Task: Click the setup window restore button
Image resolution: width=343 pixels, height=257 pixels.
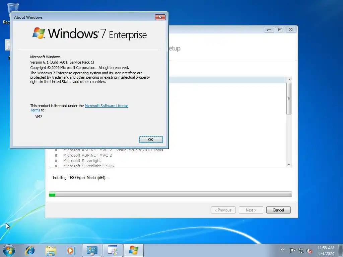Action: point(280,30)
